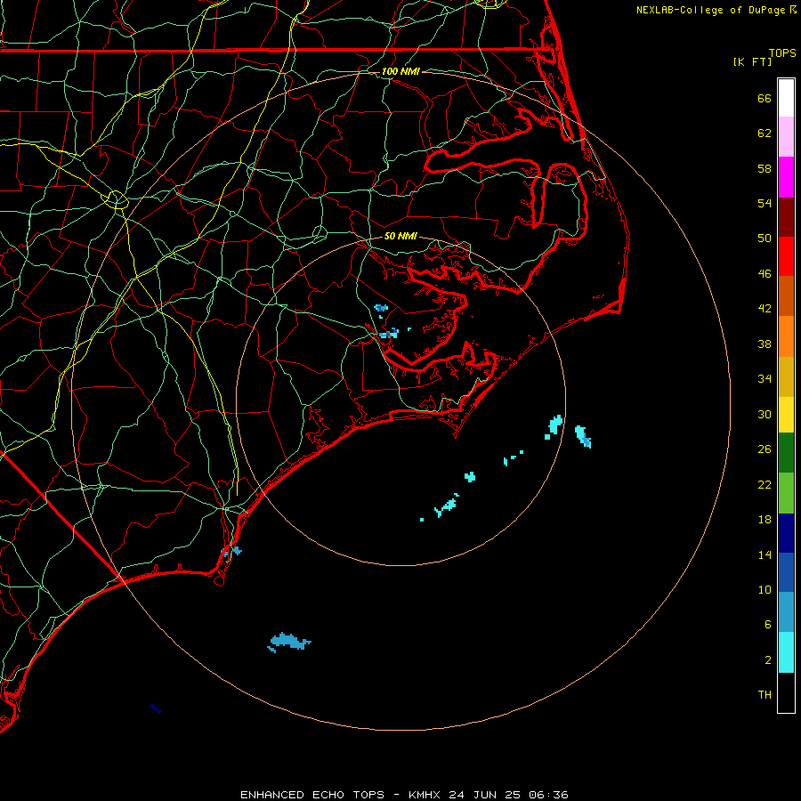Screen dimensions: 801x801
Task: Click the largest light-blue echo offshore
Action: click(289, 642)
